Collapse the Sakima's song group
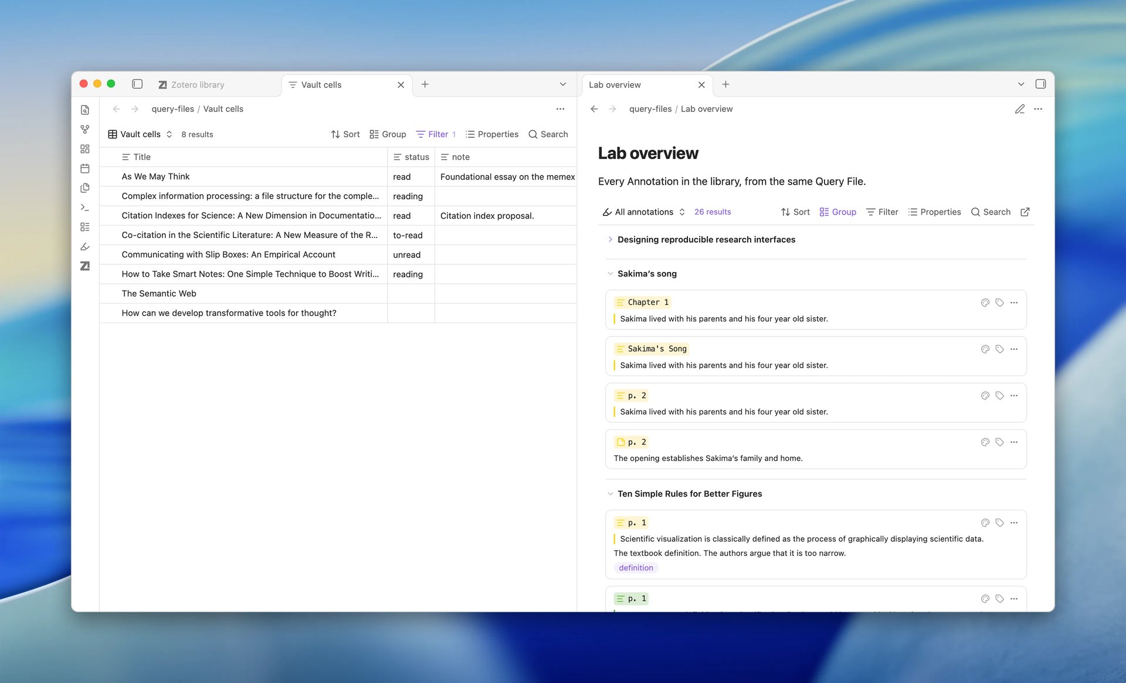The height and width of the screenshot is (683, 1126). (x=611, y=274)
